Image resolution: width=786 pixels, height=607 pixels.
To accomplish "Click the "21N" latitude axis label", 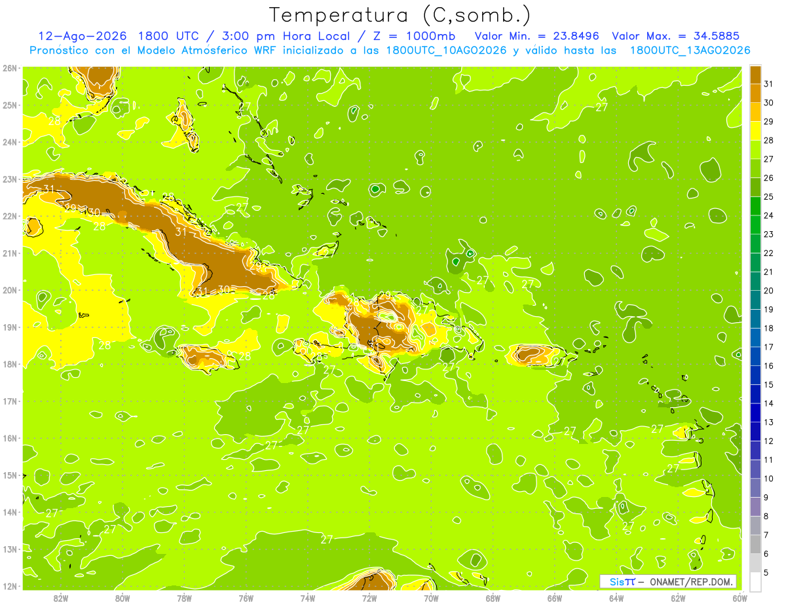I will [10, 253].
